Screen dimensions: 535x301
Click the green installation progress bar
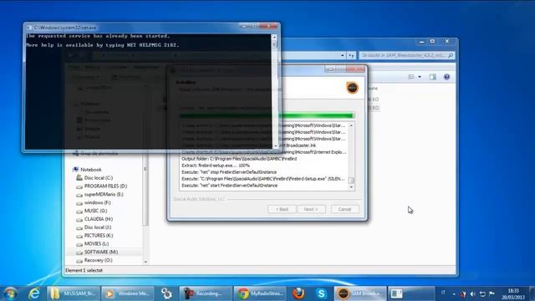pyautogui.click(x=267, y=116)
